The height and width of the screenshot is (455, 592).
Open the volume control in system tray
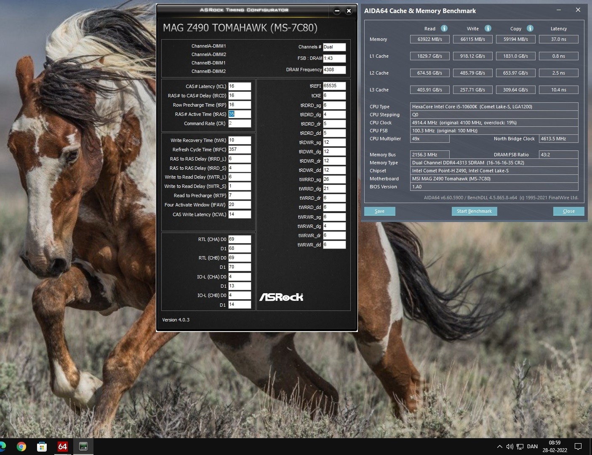point(509,447)
